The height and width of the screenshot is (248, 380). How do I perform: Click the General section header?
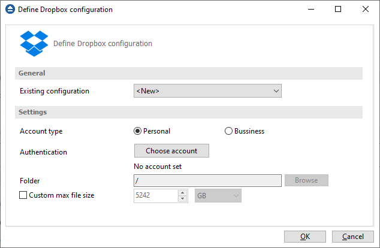189,73
